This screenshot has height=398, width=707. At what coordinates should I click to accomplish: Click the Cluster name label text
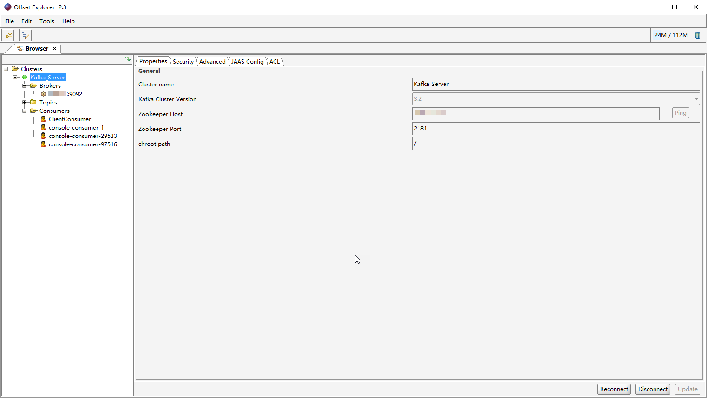coord(156,84)
